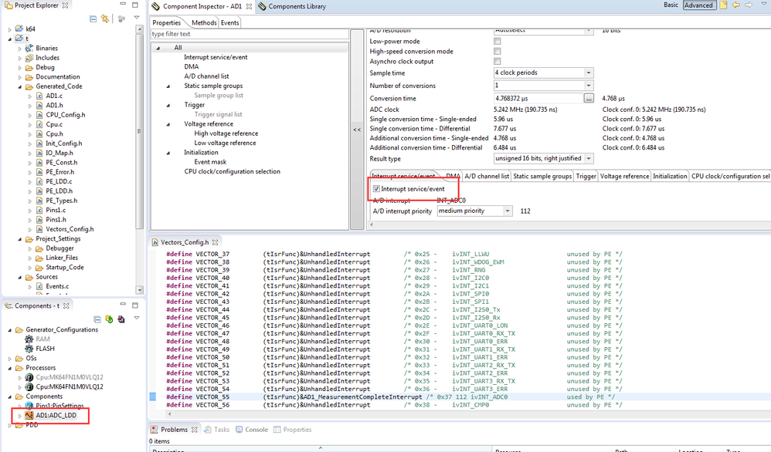The width and height of the screenshot is (771, 452).
Task: Open A/D channel list tab
Action: coord(487,176)
